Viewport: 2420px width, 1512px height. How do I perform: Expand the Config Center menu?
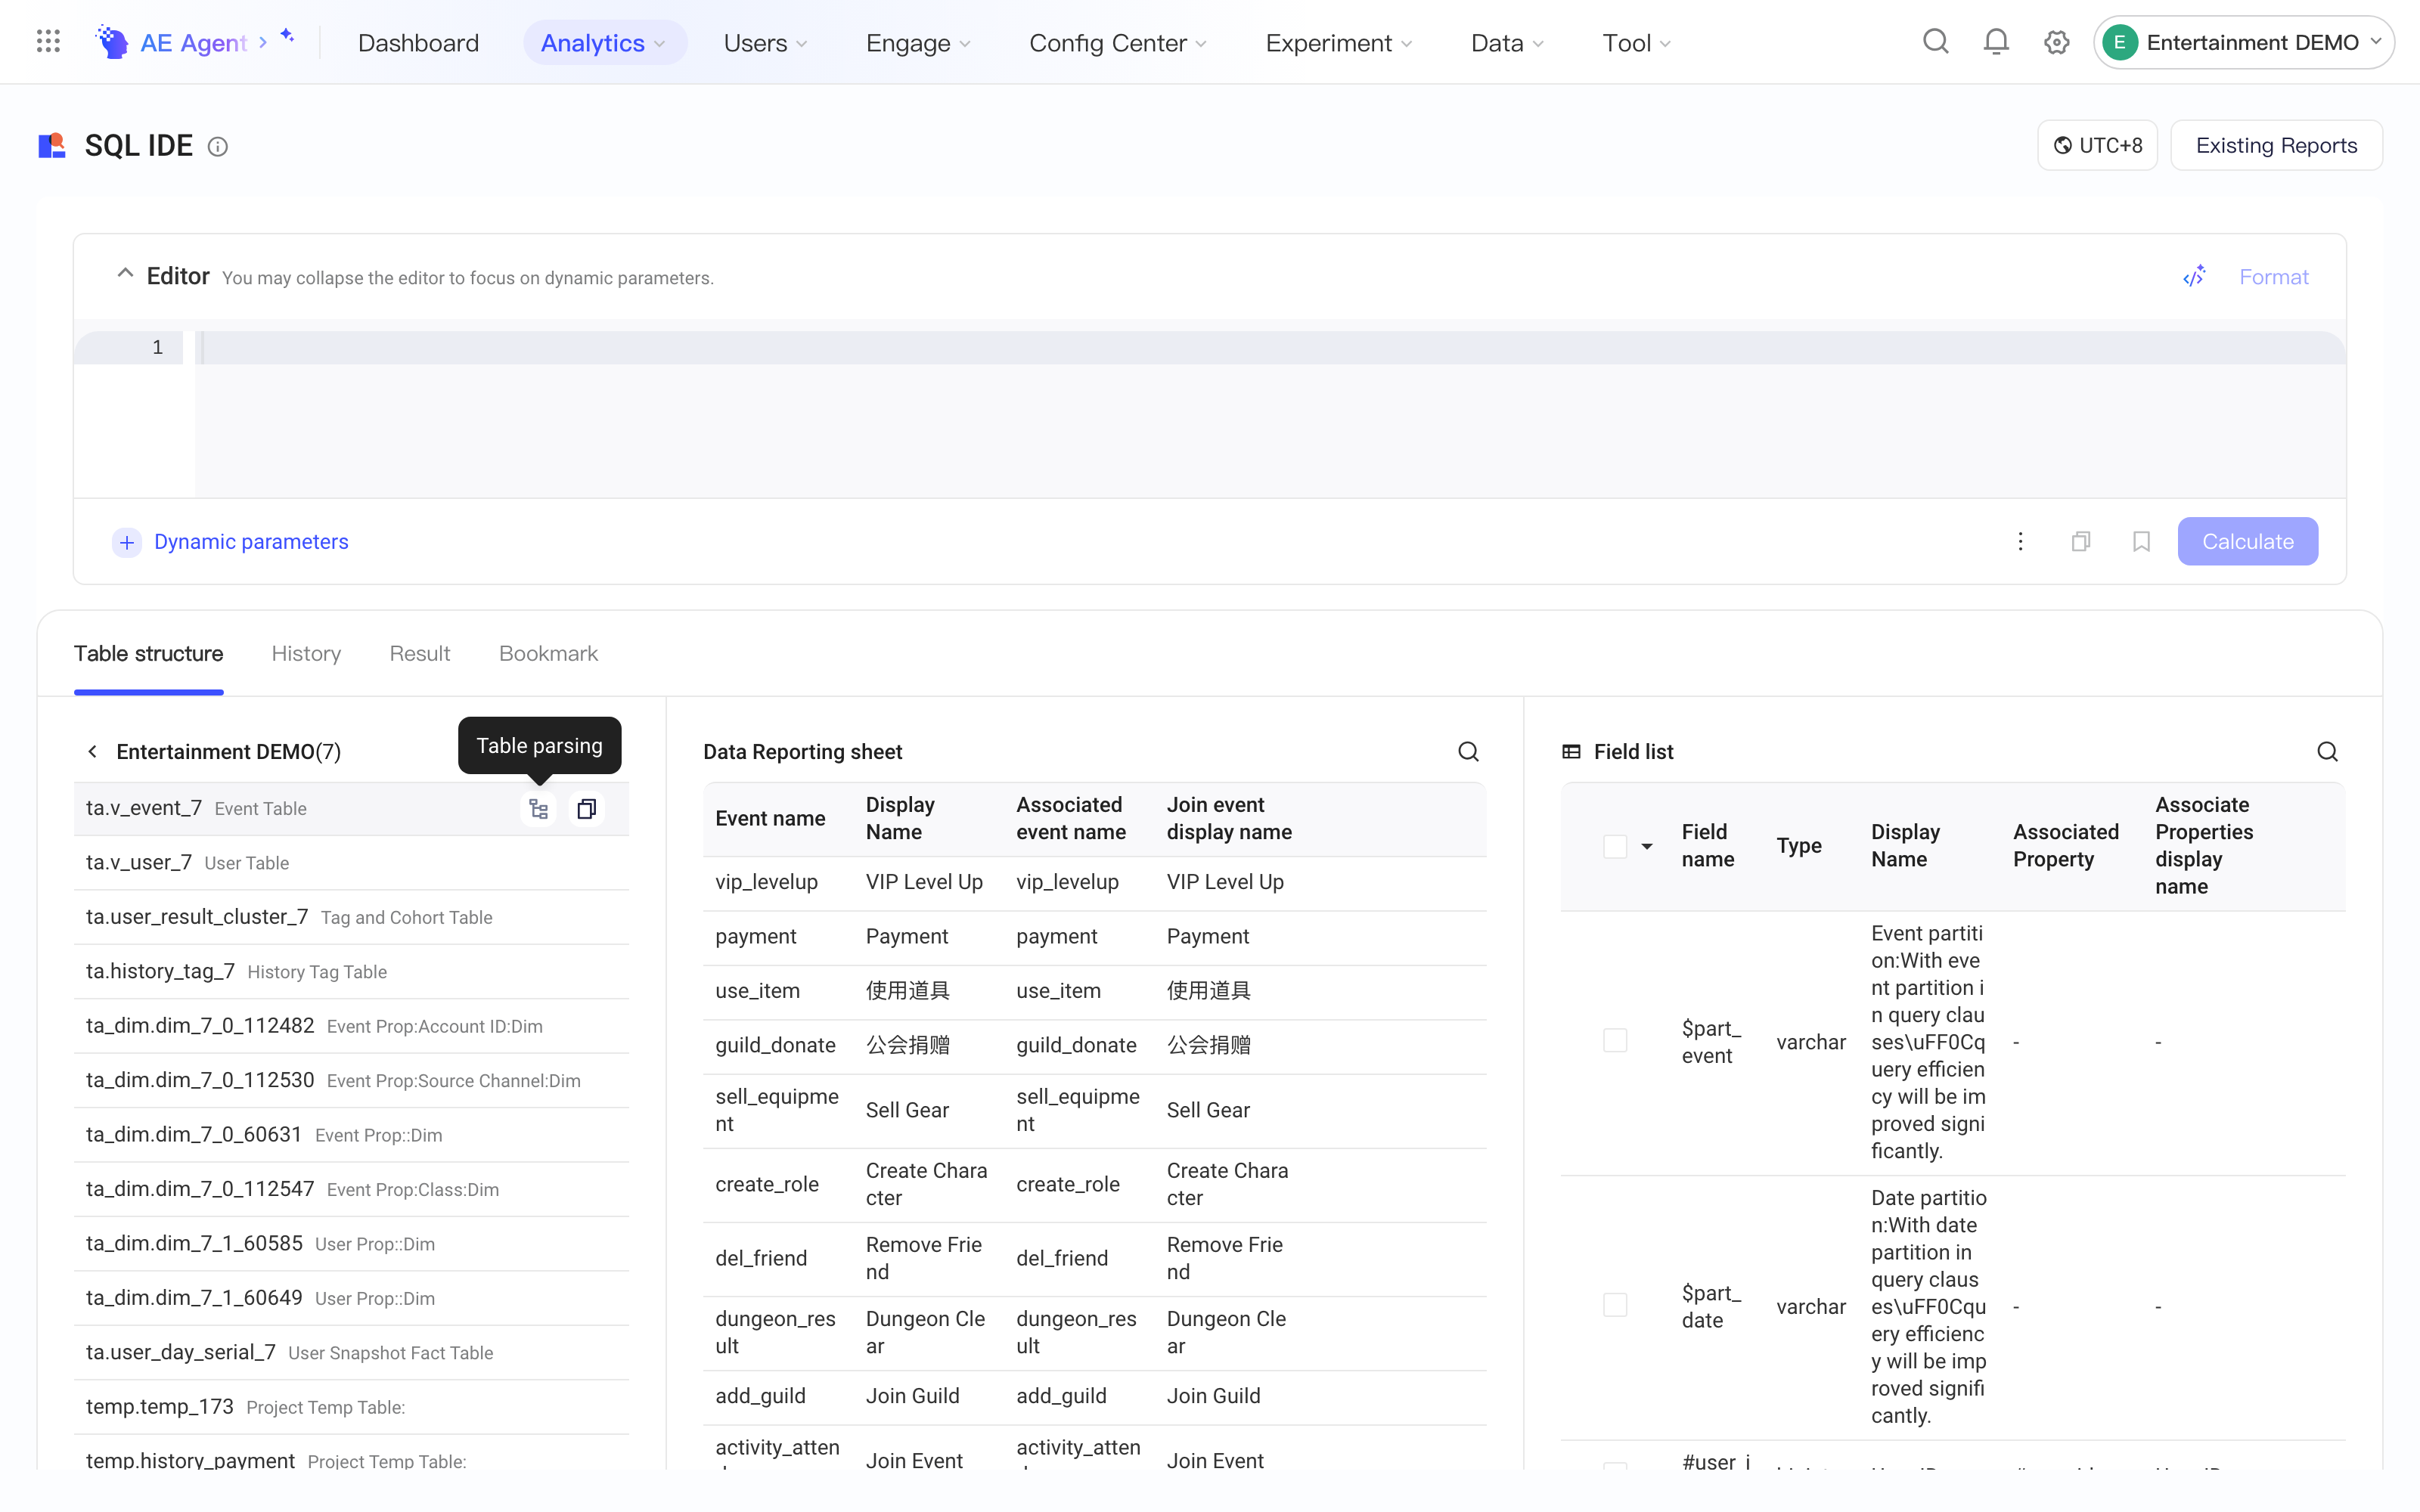1118,43
